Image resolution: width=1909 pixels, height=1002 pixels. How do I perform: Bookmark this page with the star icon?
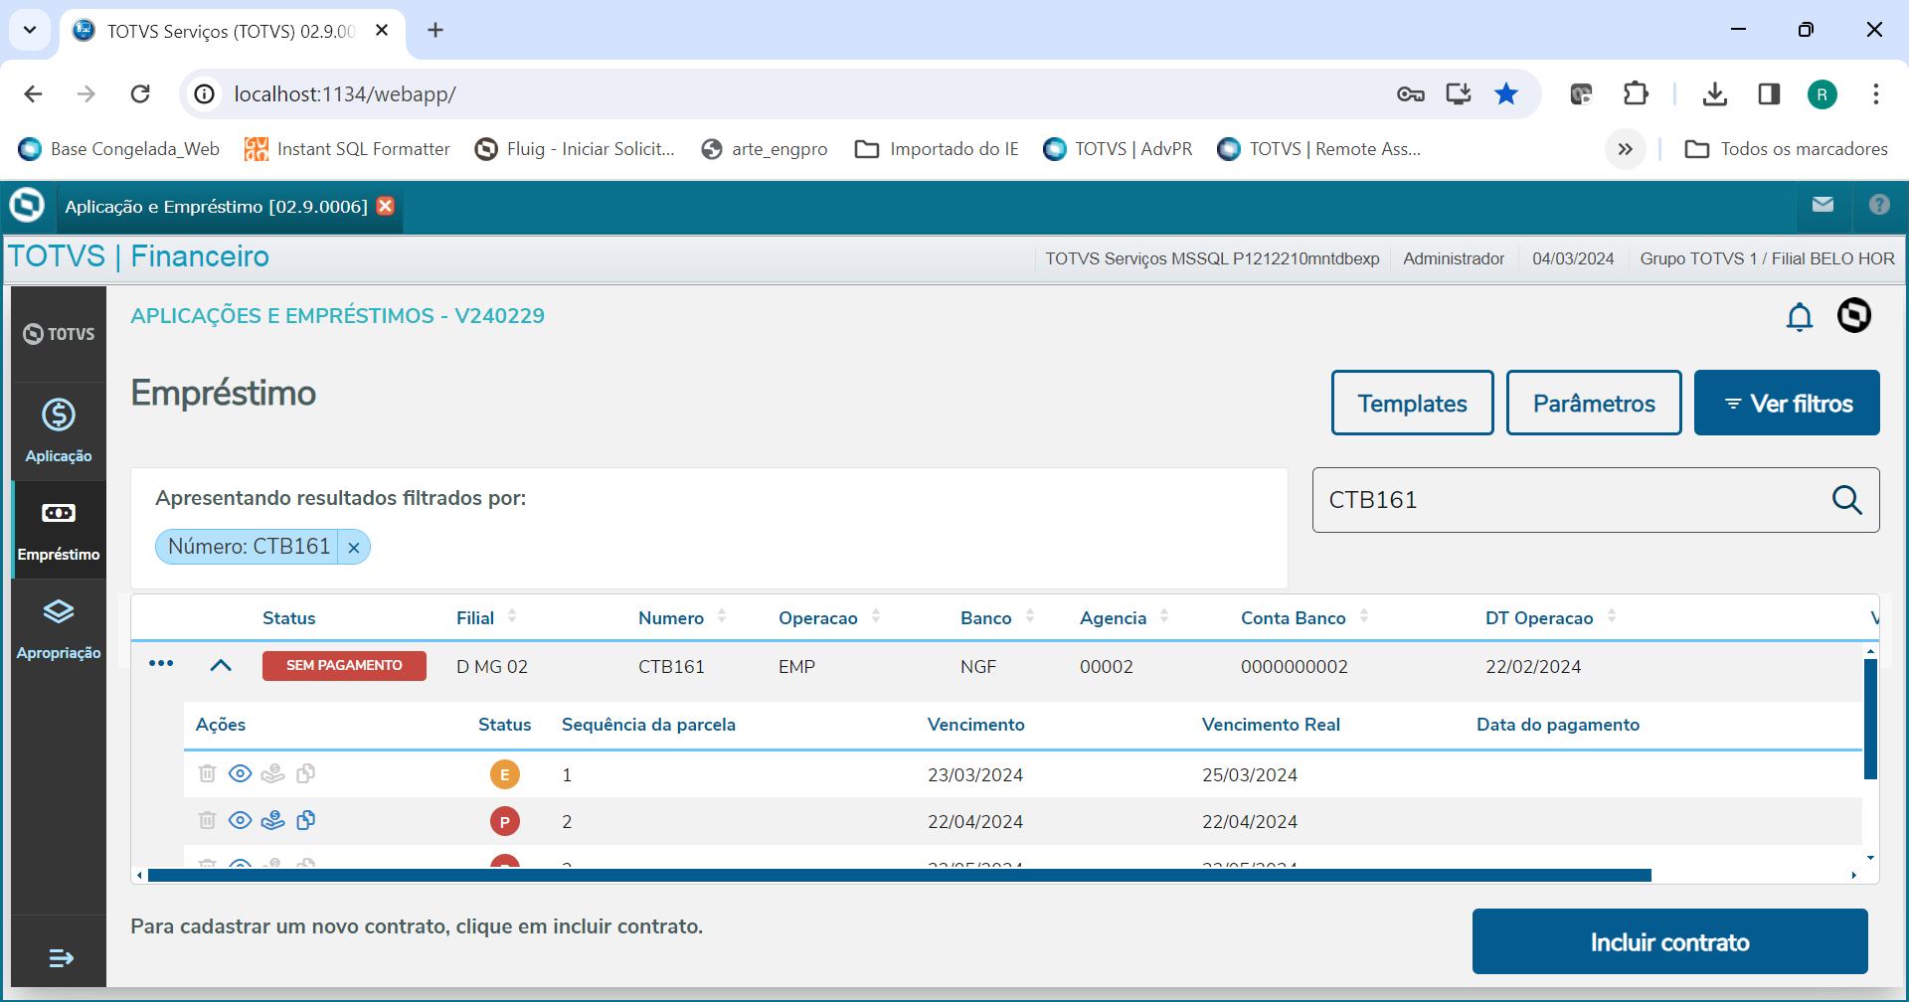click(1506, 94)
